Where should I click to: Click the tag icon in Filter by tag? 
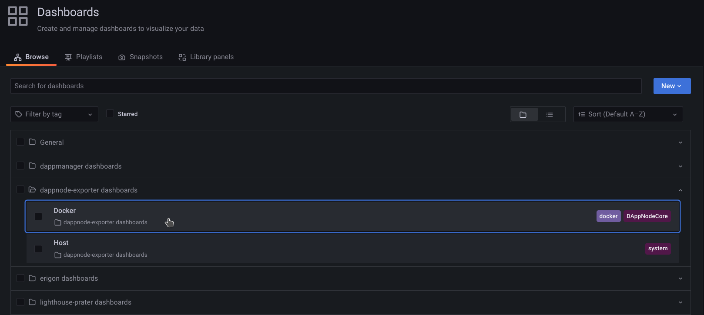[19, 114]
